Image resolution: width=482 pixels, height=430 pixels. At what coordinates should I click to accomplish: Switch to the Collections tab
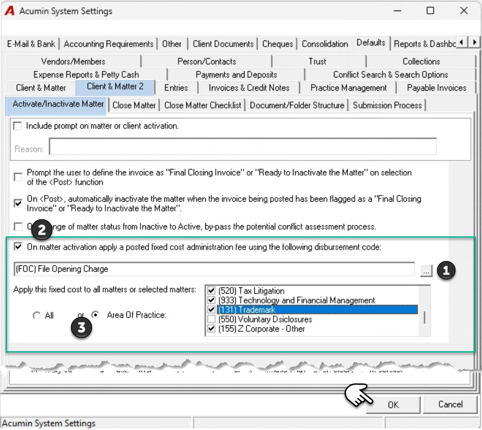[421, 62]
